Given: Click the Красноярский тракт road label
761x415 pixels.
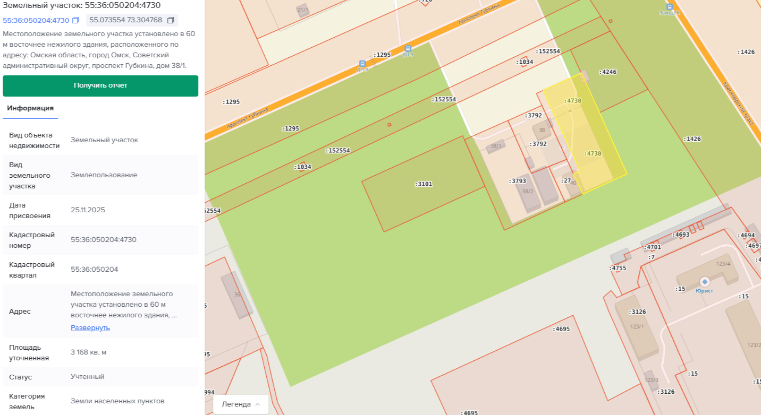Looking at the screenshot, I should point(738,103).
